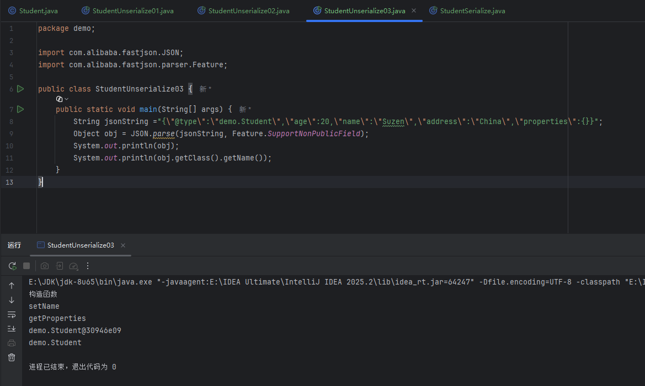Click the 'package demo;' line
Screen dimensions: 645x386
click(67, 28)
